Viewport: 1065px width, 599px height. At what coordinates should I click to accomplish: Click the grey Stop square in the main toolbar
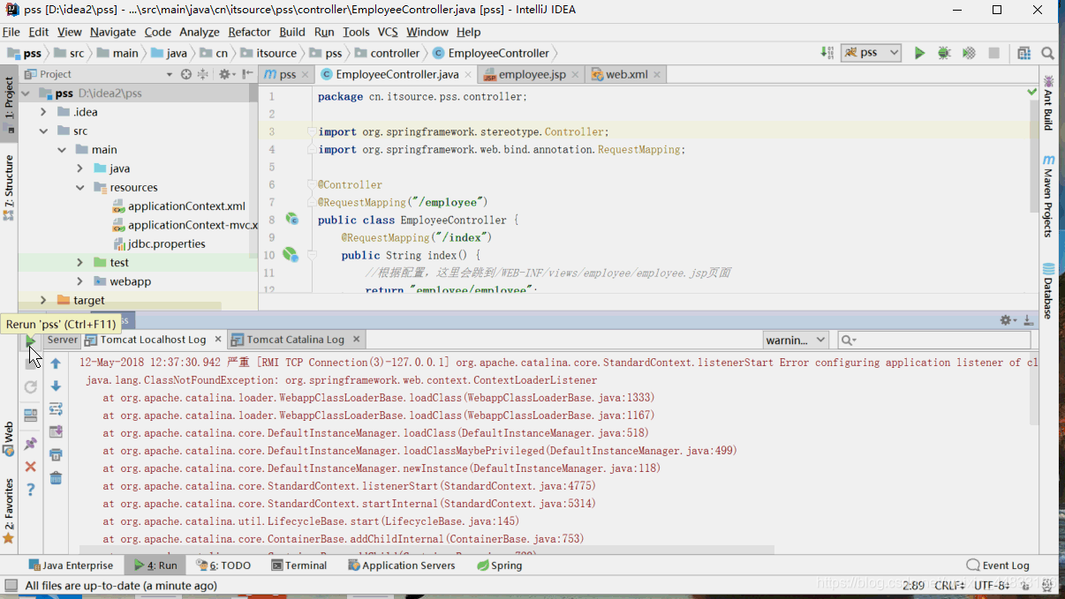tap(993, 53)
